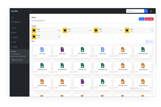The image size is (161, 107).
Task: Select the purple zip icon of ata.zip
Action: (82, 81)
